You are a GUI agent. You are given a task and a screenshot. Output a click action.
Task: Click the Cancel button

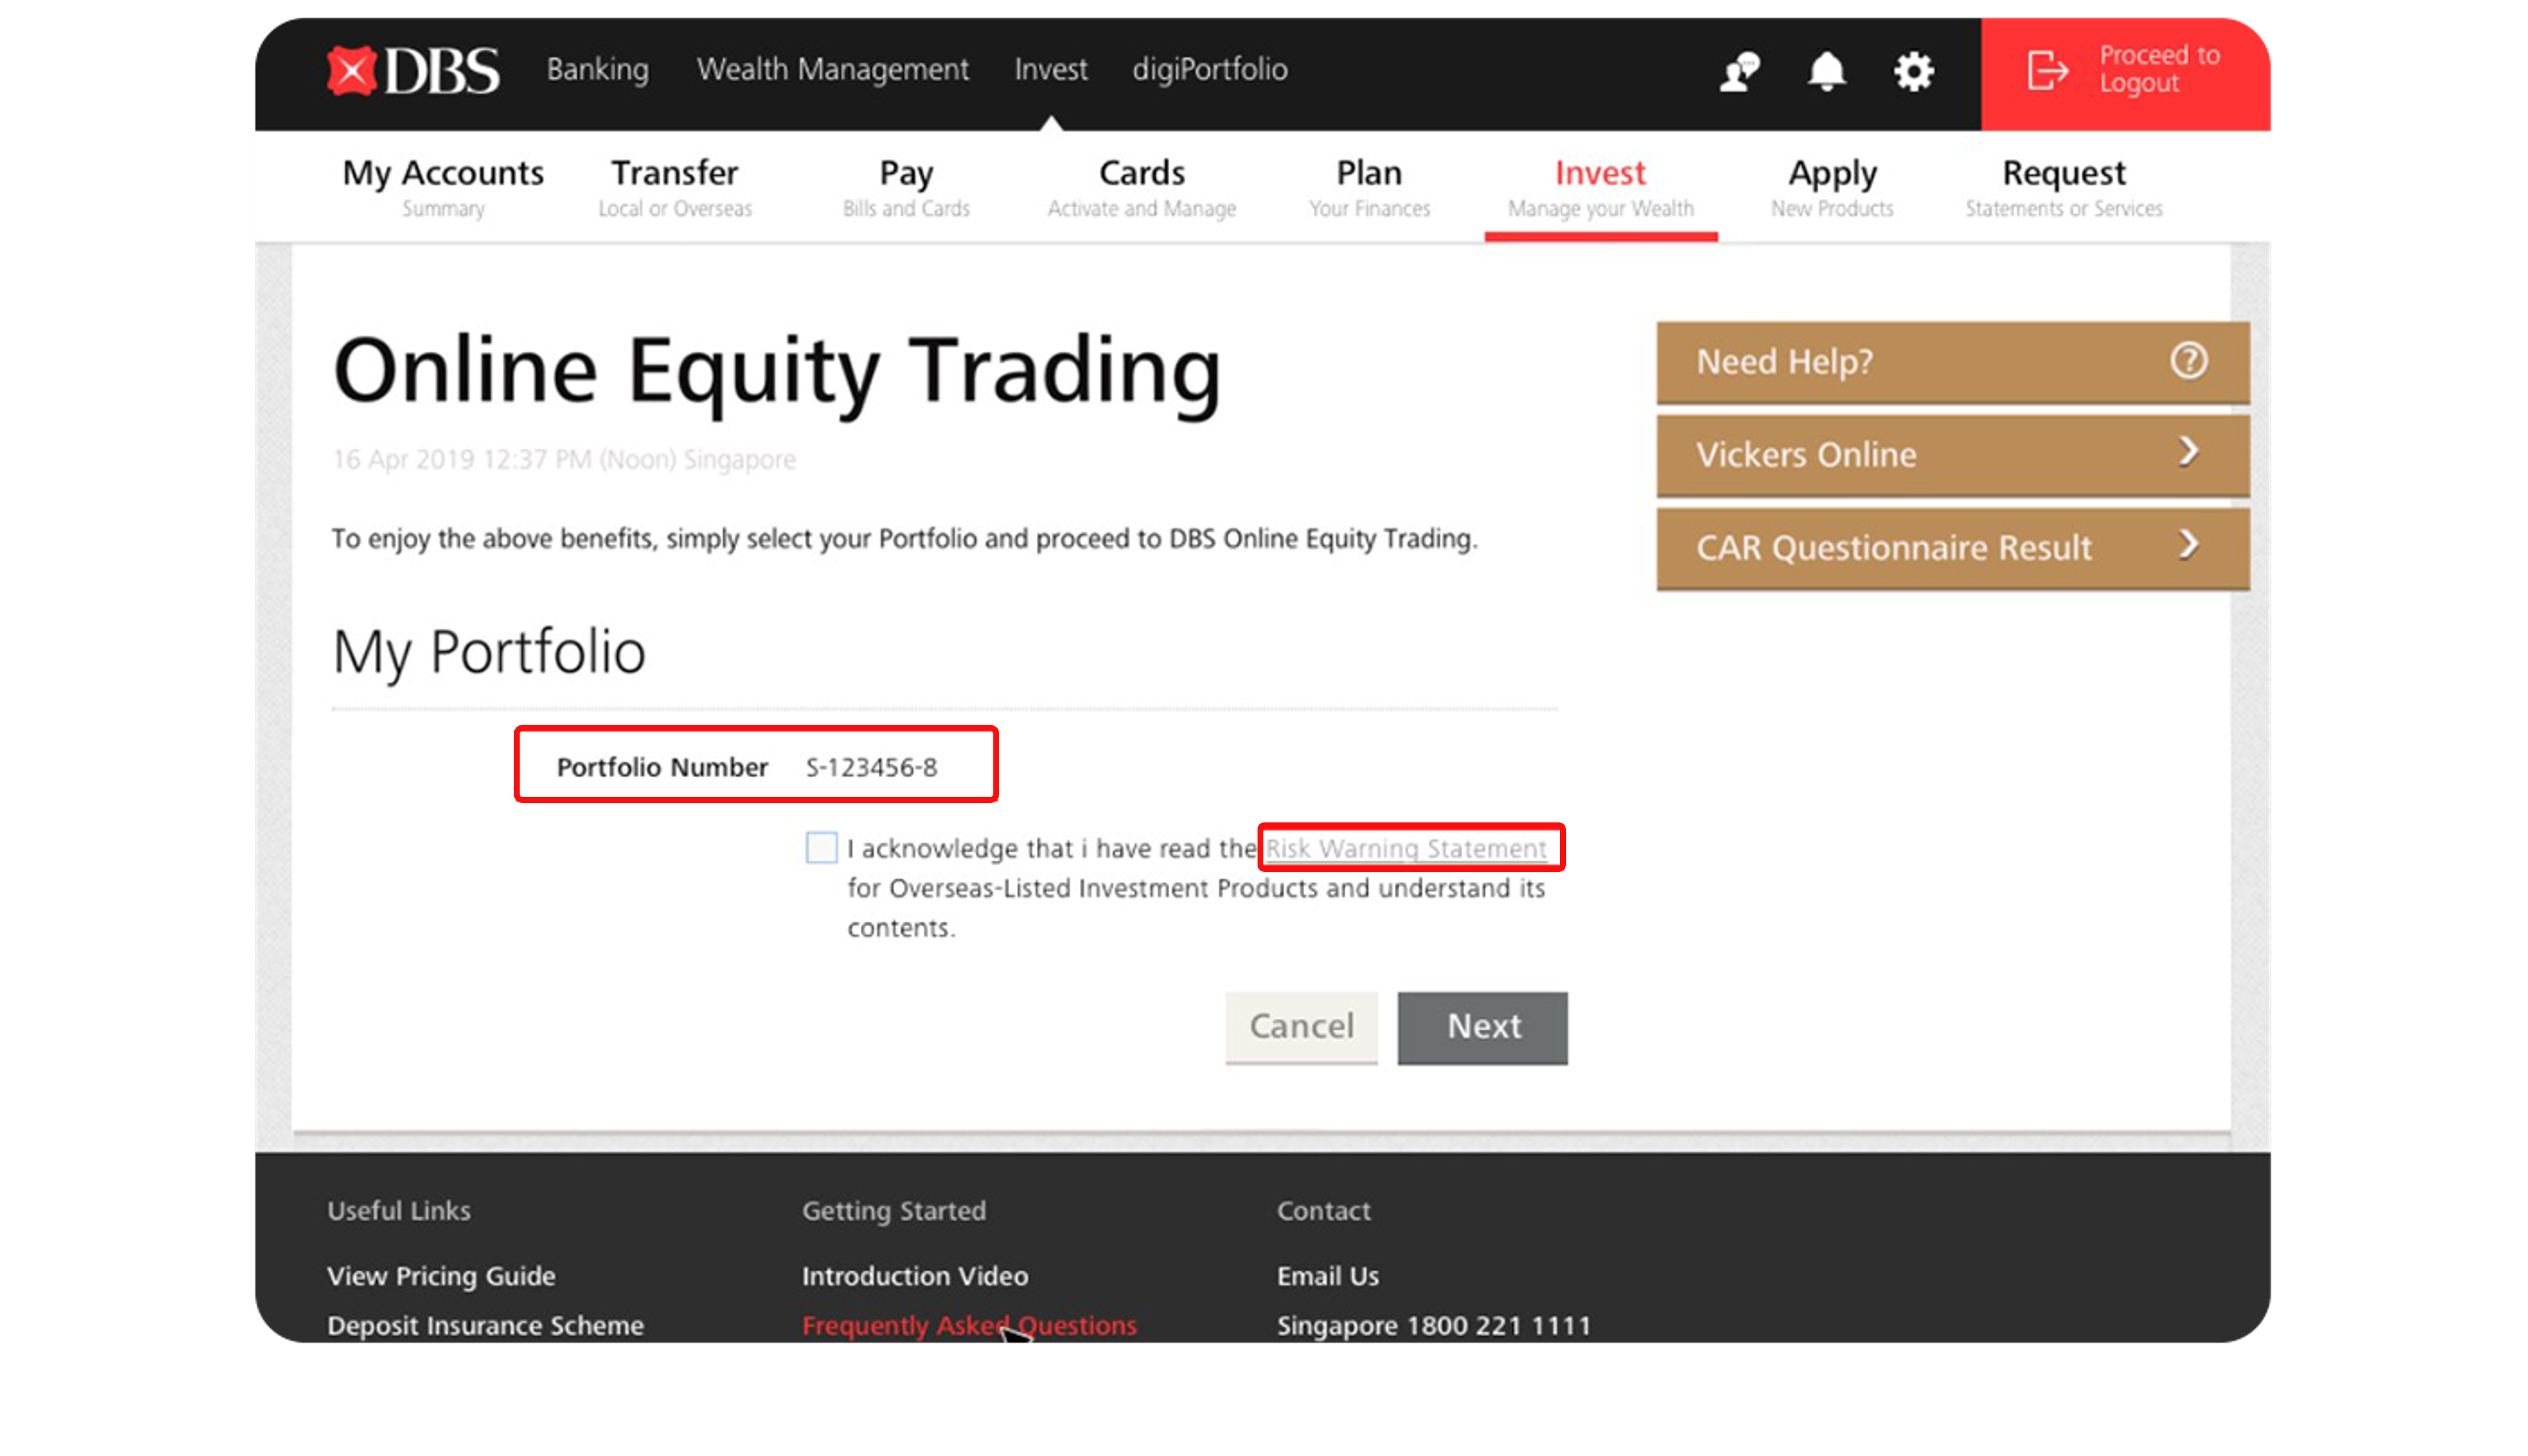(1301, 1027)
